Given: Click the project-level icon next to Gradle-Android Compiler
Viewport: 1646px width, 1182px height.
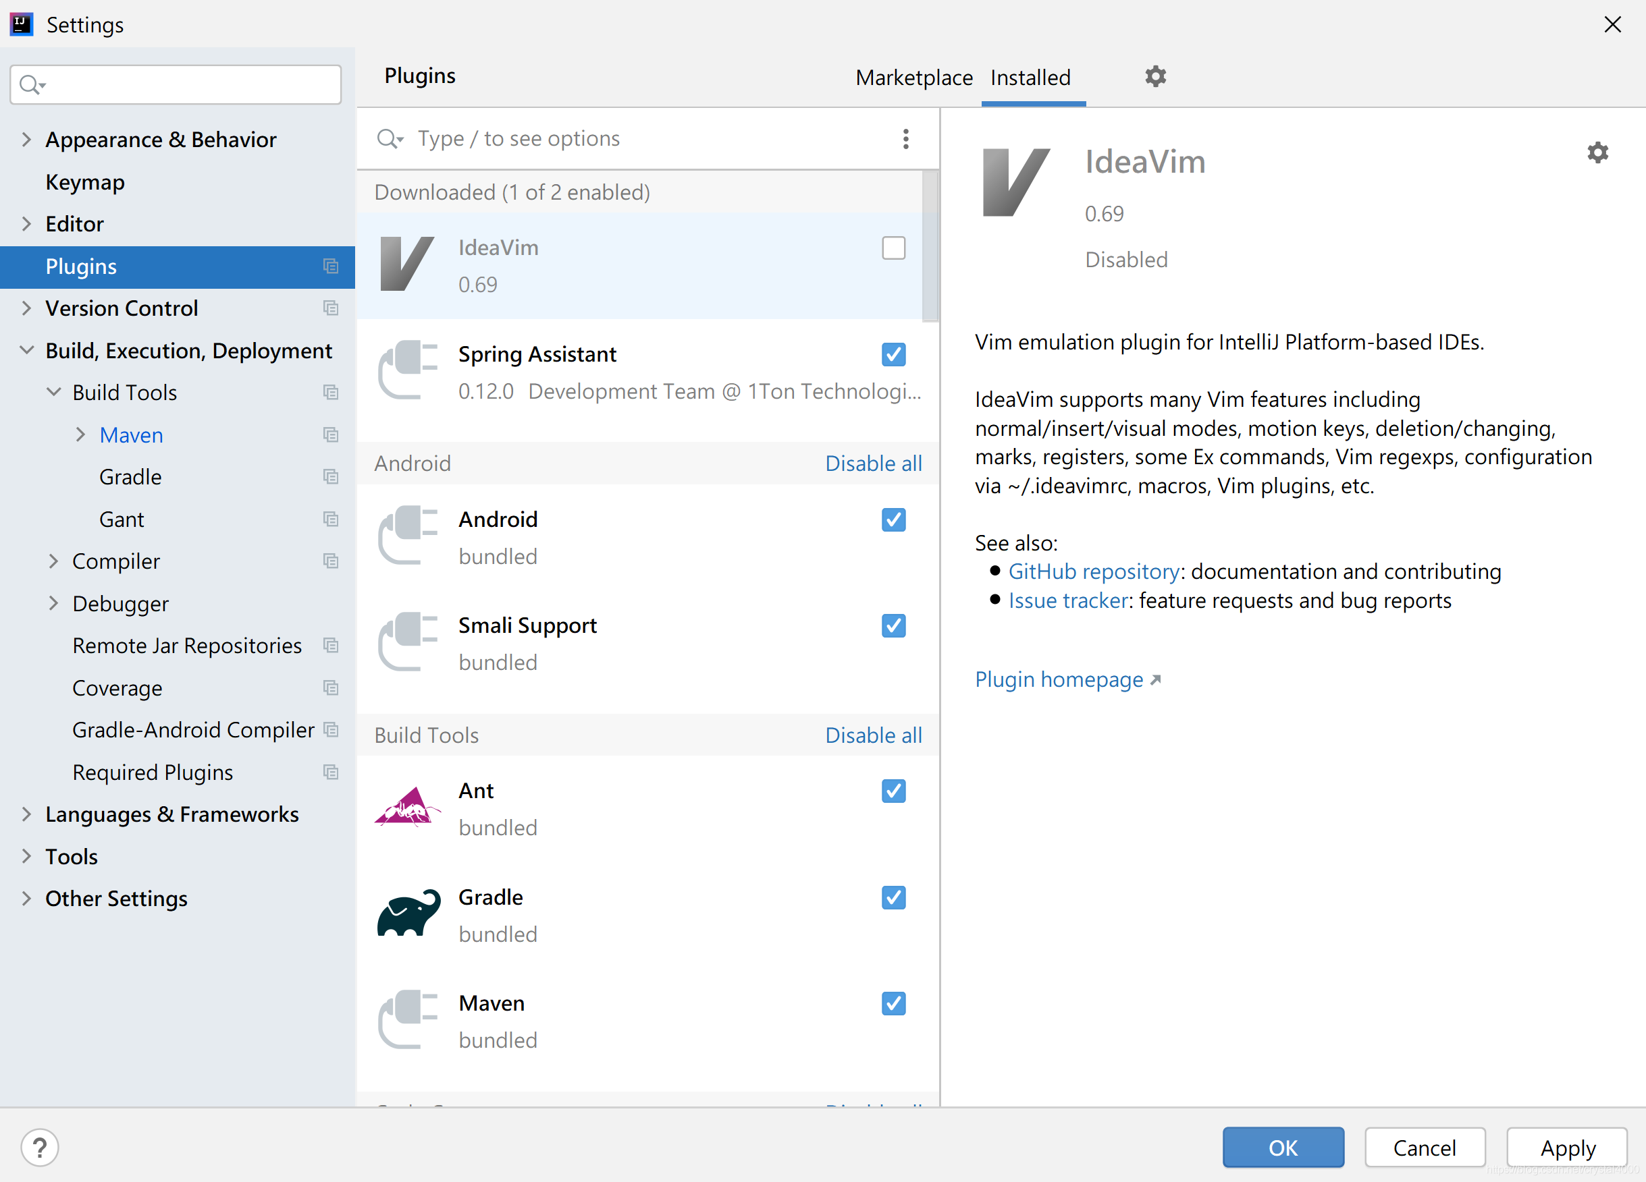Looking at the screenshot, I should pyautogui.click(x=331, y=729).
